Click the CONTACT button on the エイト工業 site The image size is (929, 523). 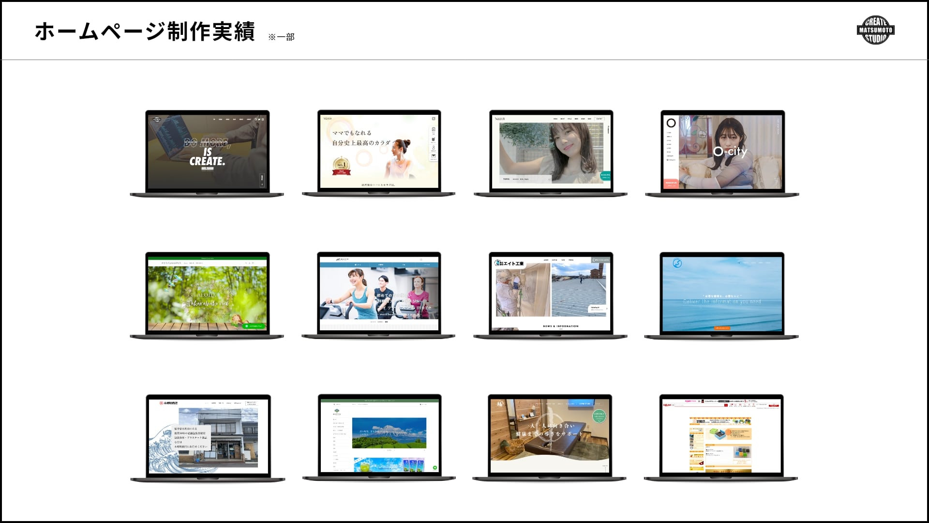coord(595,308)
